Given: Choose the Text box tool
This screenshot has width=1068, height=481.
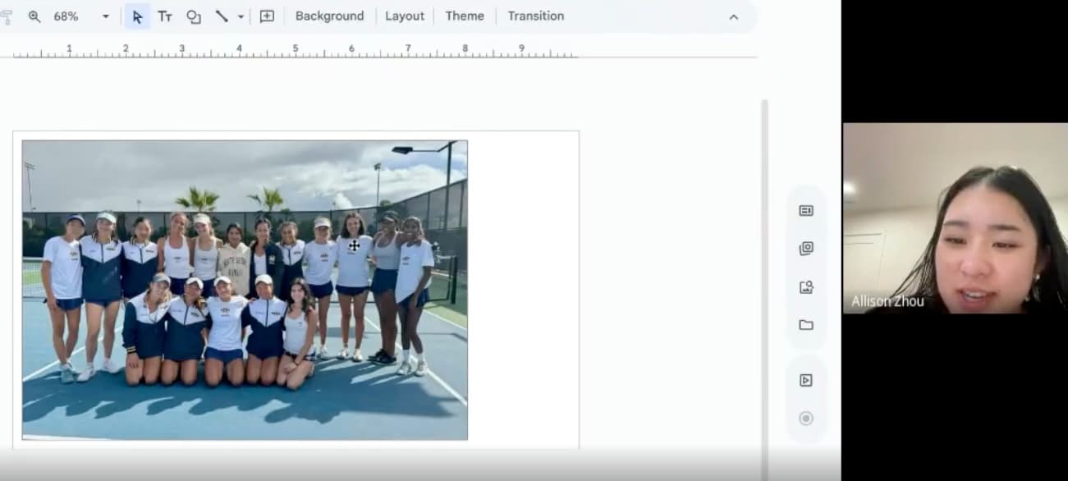Looking at the screenshot, I should pyautogui.click(x=165, y=16).
